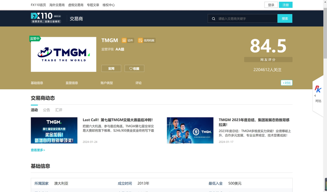Jump to 基础信息 section tab
The width and height of the screenshot is (327, 192).
pyautogui.click(x=37, y=83)
